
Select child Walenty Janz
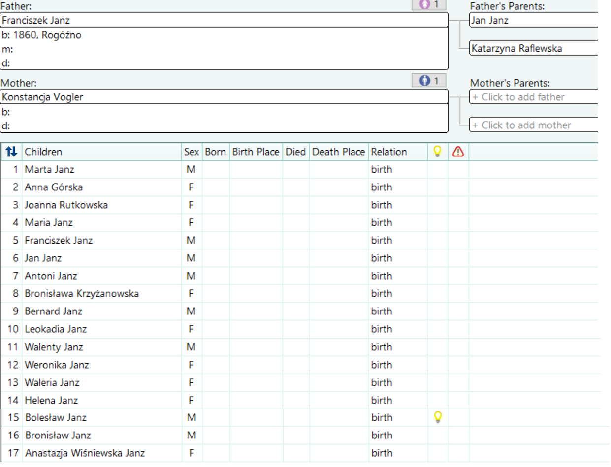tap(54, 347)
